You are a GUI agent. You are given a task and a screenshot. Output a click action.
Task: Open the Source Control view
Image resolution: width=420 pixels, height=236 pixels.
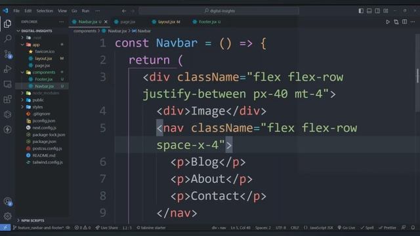[7, 54]
